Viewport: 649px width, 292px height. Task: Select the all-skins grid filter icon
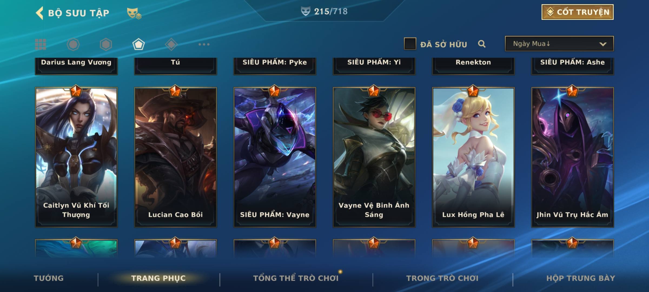pyautogui.click(x=41, y=44)
